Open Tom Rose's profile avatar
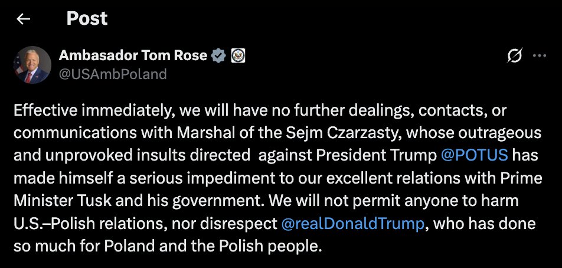The width and height of the screenshot is (562, 268). [x=32, y=64]
